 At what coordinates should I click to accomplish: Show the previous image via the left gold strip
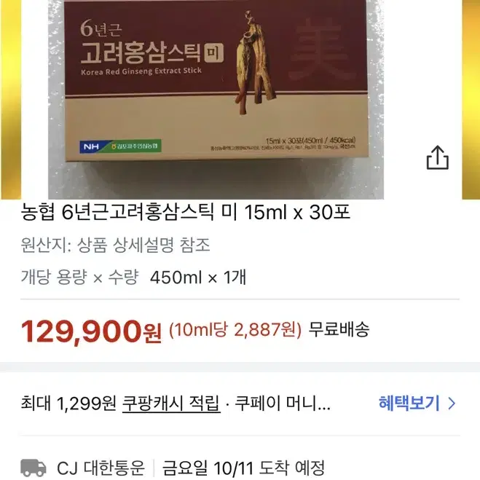(11, 100)
